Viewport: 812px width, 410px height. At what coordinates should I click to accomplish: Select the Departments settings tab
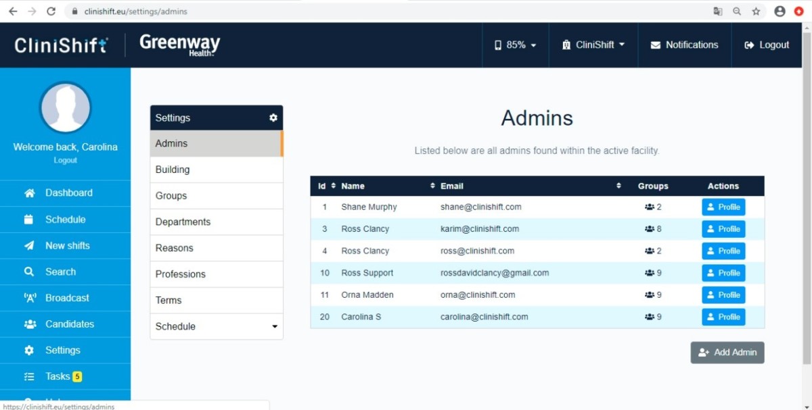click(217, 222)
